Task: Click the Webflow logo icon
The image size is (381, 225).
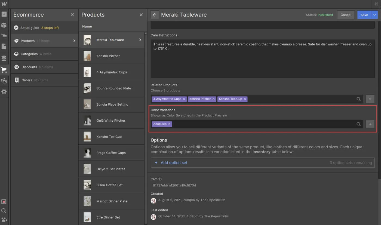Action: pyautogui.click(x=4, y=4)
